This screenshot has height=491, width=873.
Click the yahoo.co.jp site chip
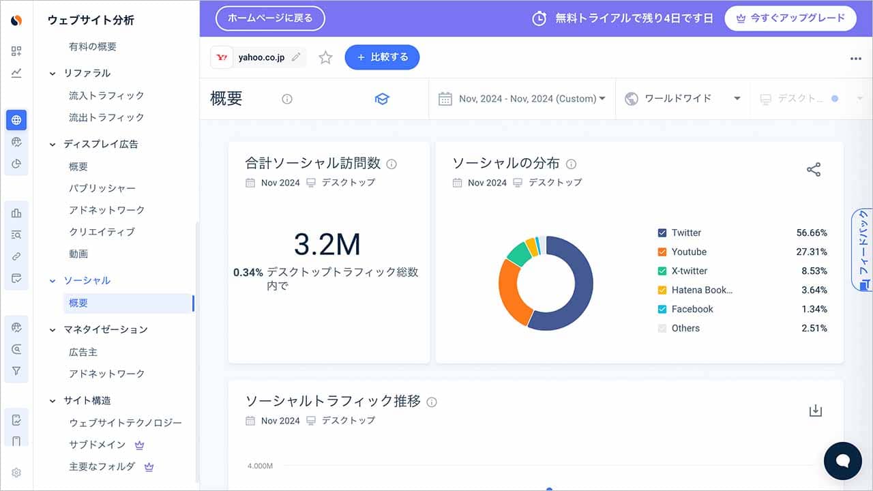pyautogui.click(x=258, y=57)
